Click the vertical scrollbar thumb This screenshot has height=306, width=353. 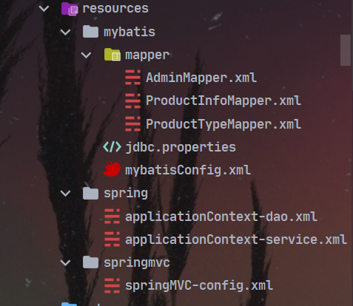pyautogui.click(x=346, y=50)
